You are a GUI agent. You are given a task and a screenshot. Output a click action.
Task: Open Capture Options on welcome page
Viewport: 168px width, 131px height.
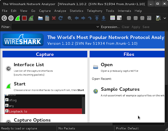(32, 120)
